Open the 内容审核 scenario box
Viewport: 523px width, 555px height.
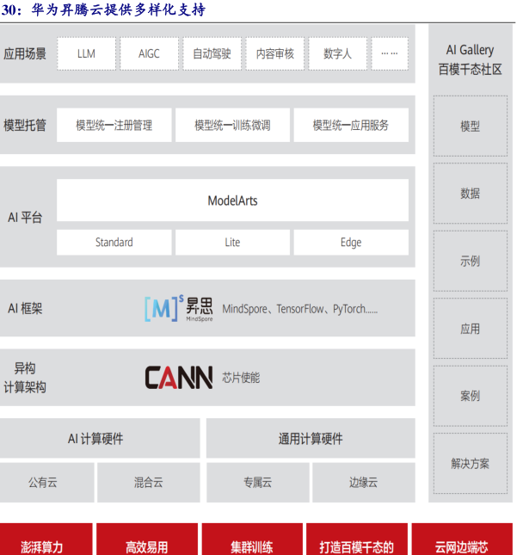coord(274,53)
